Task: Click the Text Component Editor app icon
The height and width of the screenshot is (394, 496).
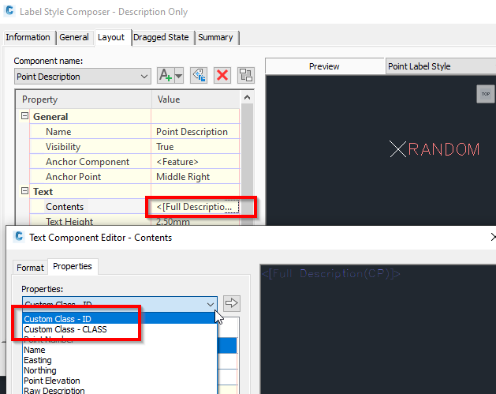Action: tap(19, 237)
